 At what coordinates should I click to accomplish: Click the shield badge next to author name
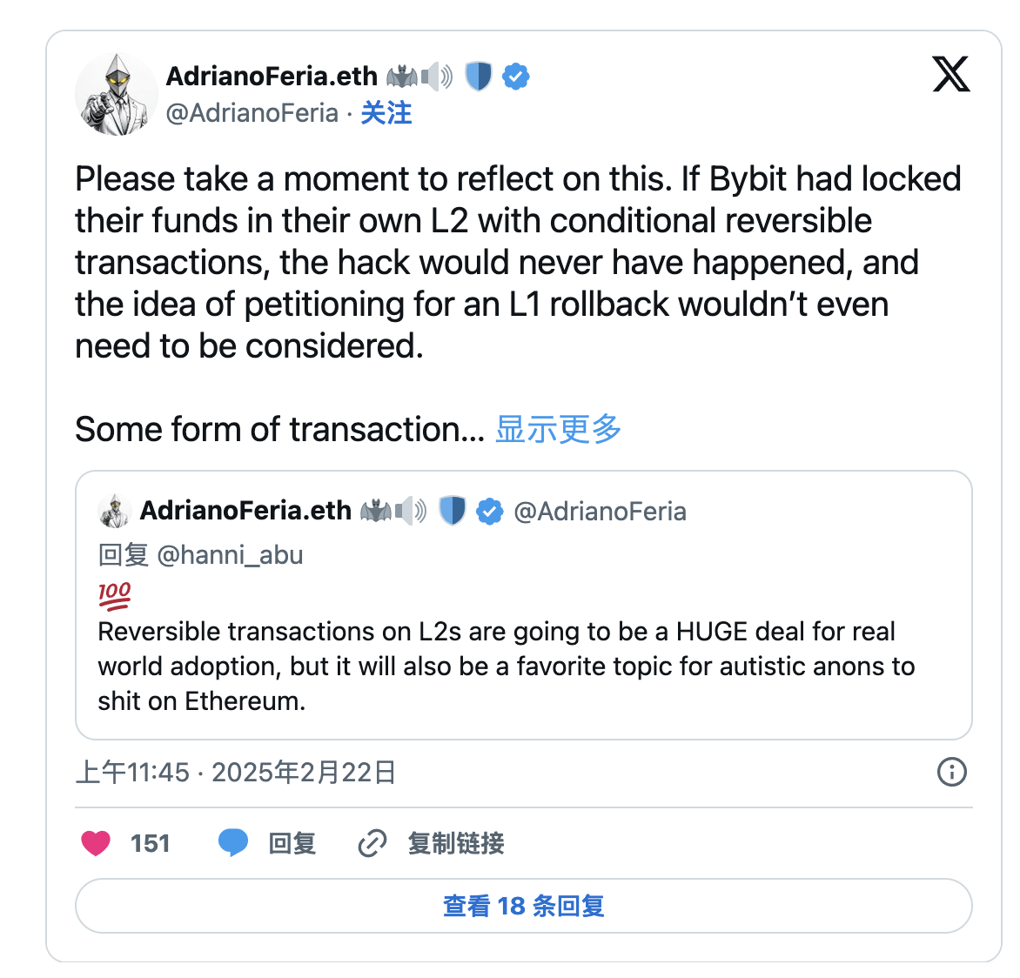(x=479, y=77)
